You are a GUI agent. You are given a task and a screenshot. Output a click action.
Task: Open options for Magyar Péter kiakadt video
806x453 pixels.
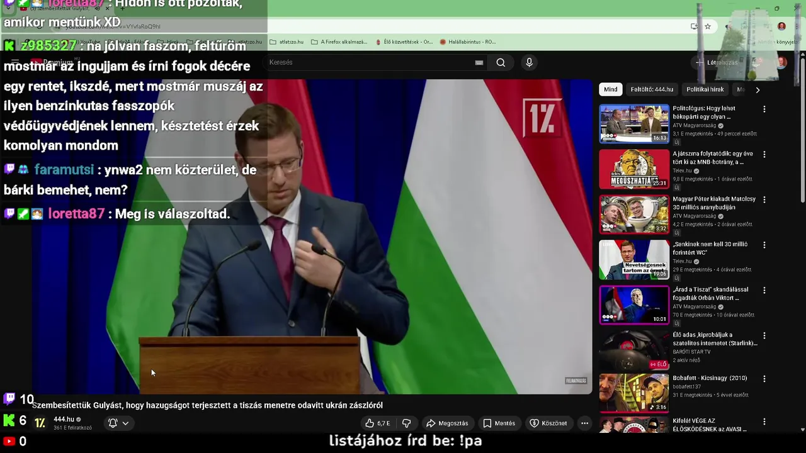764,199
